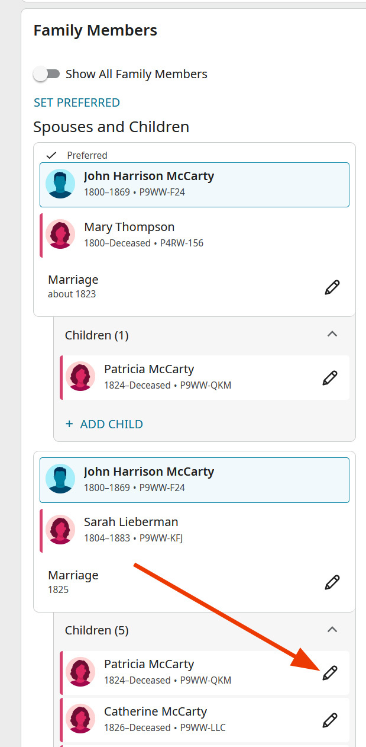
Task: Click Catherine McCarty's avatar icon
Action: [80, 719]
